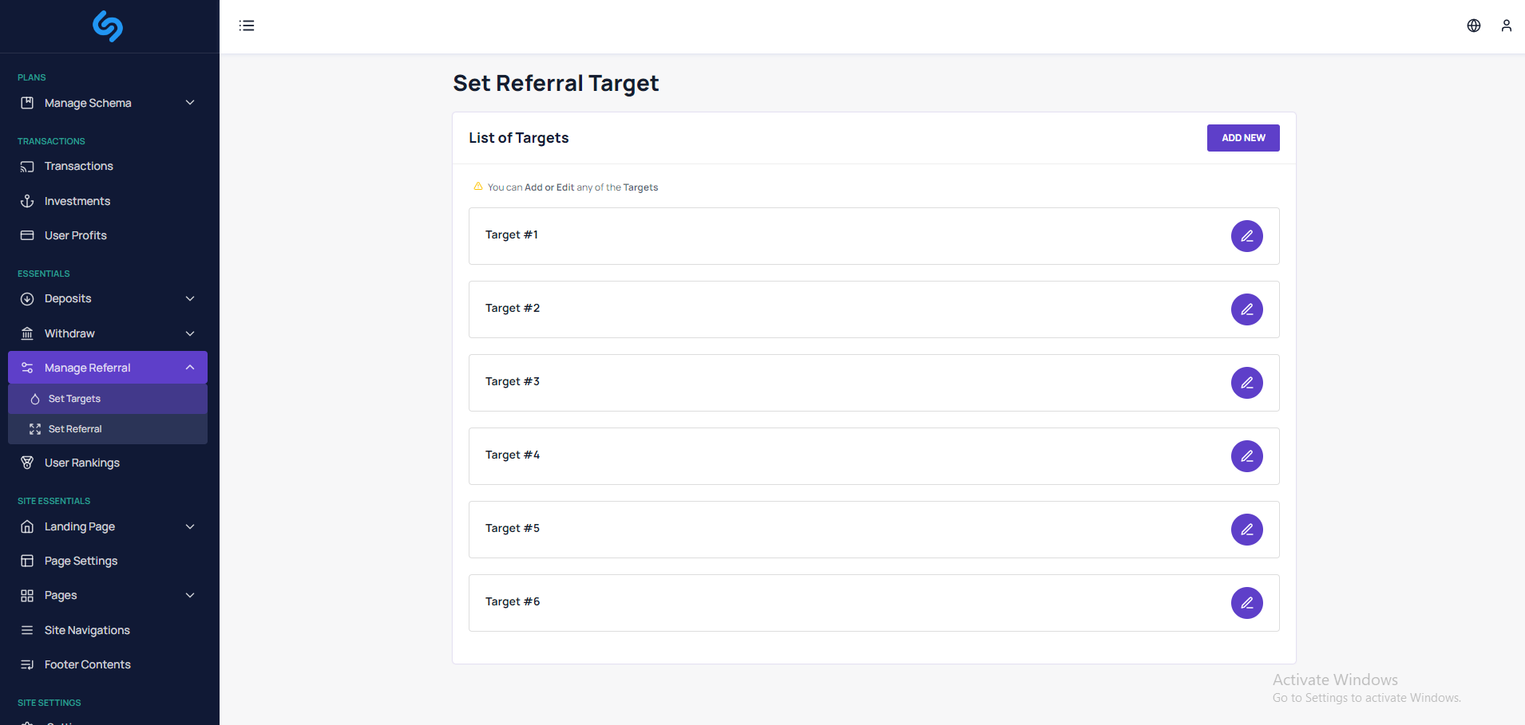
Task: Expand the Deposits submenu
Action: [x=108, y=298]
